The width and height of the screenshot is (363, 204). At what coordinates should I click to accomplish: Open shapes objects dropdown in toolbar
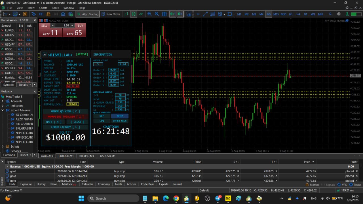pyautogui.click(x=224, y=14)
